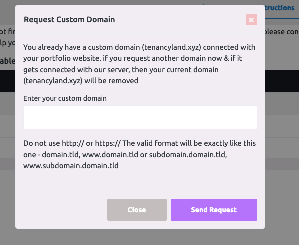
Task: Click the first "(tenancyland.xyz)" in the warning
Action: [171, 47]
